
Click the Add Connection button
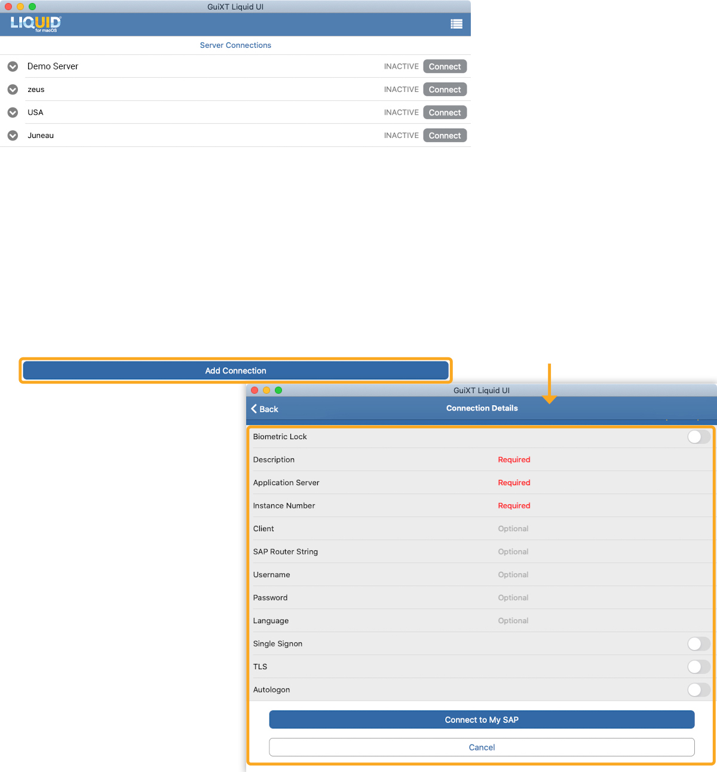point(235,370)
